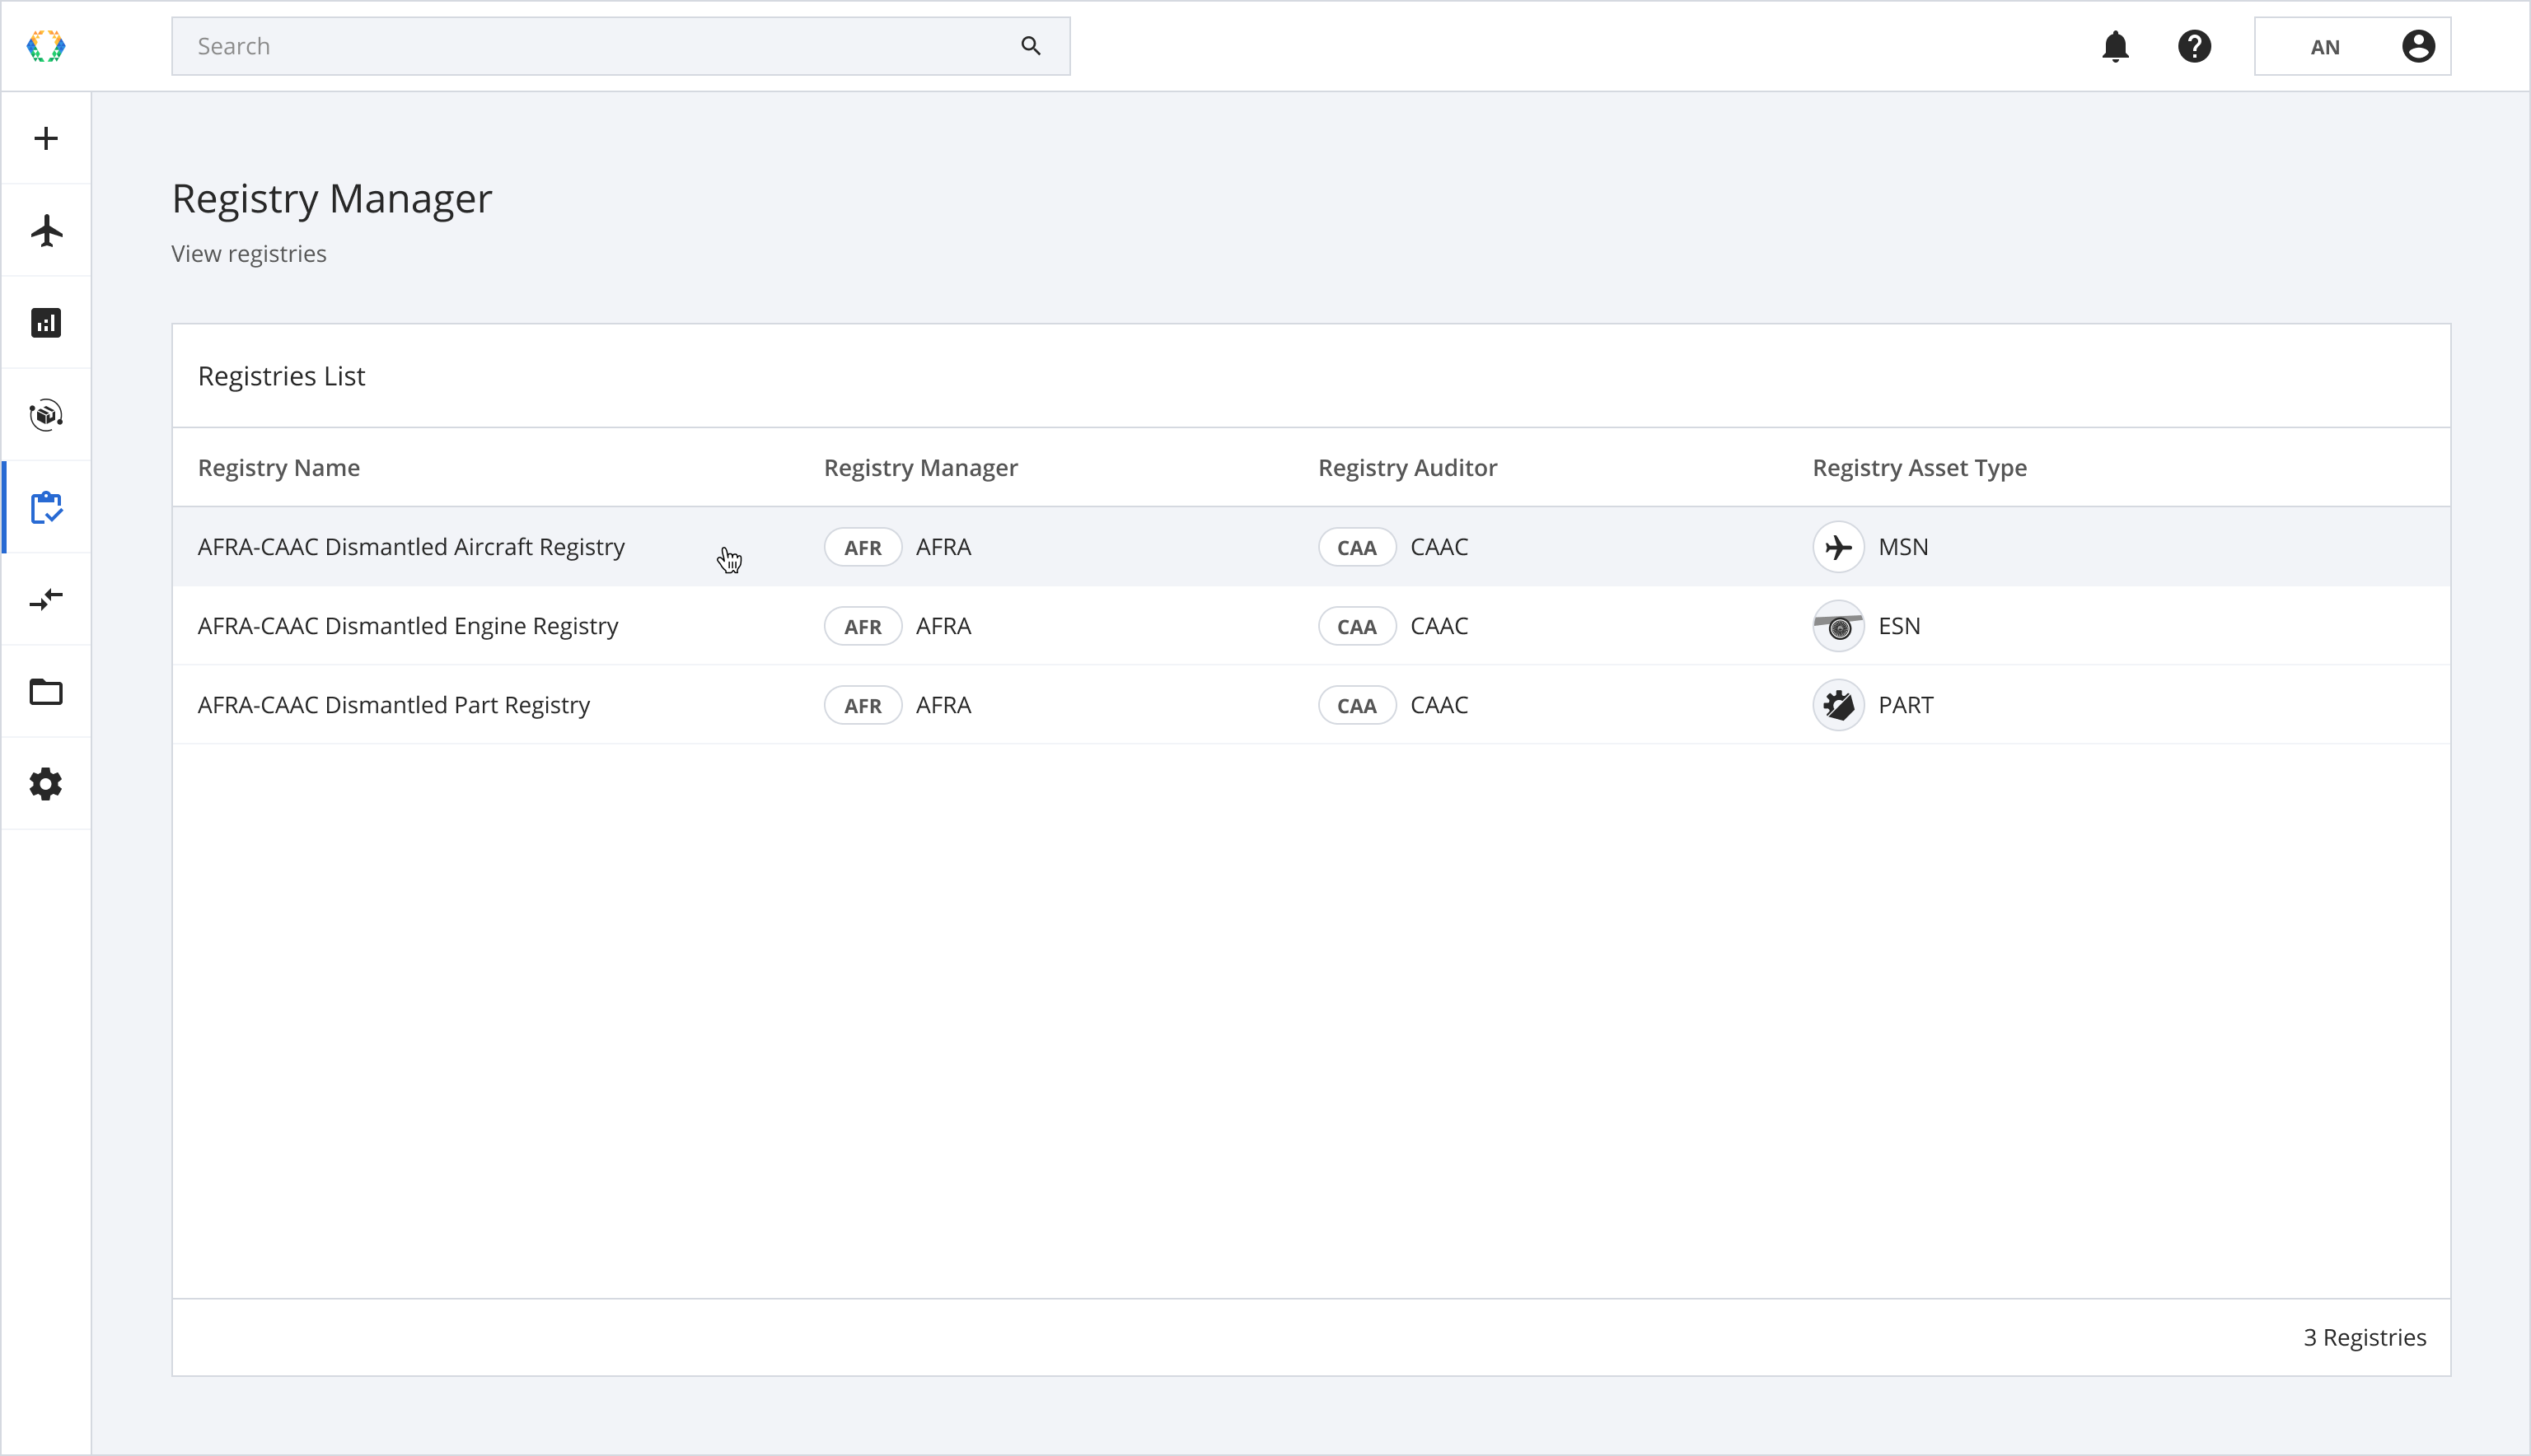Open the AN user account menu
The image size is (2531, 1456).
click(x=2351, y=46)
